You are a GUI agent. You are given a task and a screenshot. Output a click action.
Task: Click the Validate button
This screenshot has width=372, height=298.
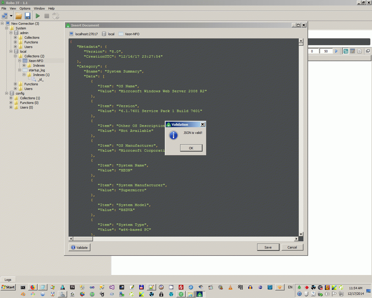(79, 247)
